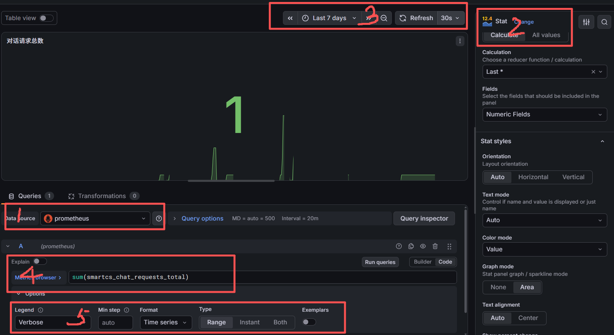
Task: Click the query A drag handle icon
Action: point(449,246)
